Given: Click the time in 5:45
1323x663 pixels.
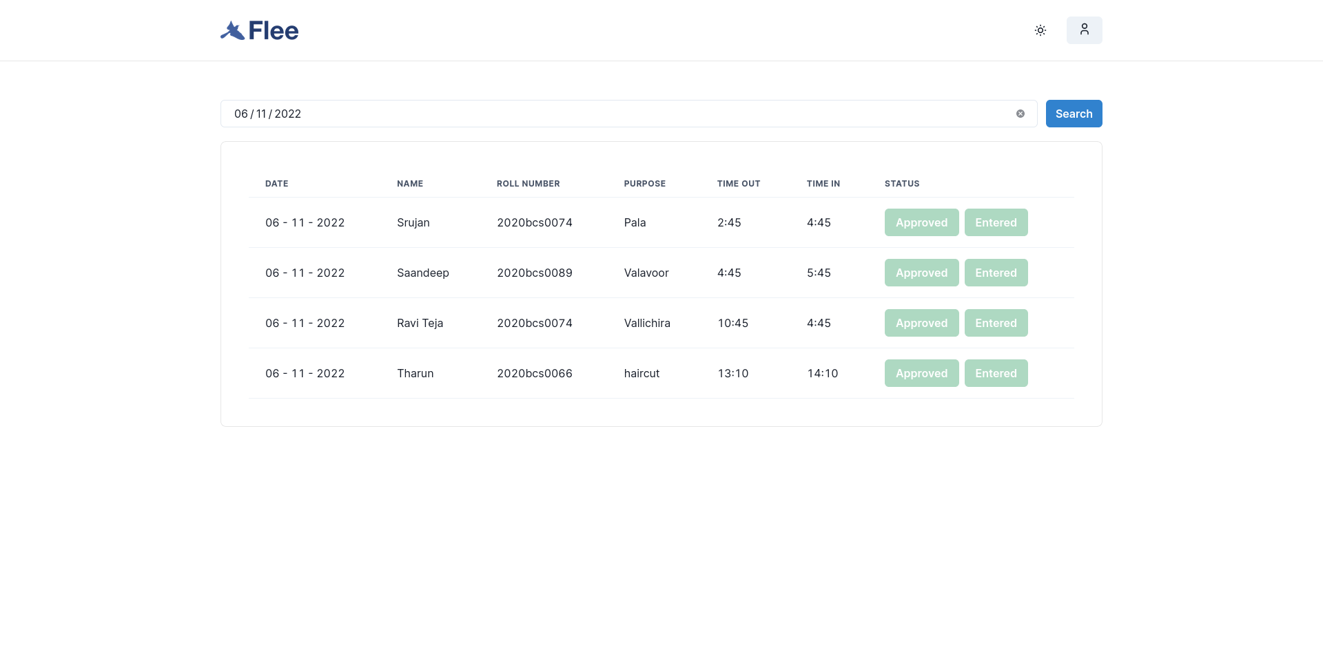Looking at the screenshot, I should 819,273.
